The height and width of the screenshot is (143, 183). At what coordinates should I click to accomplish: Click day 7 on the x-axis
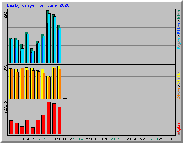point(44,139)
